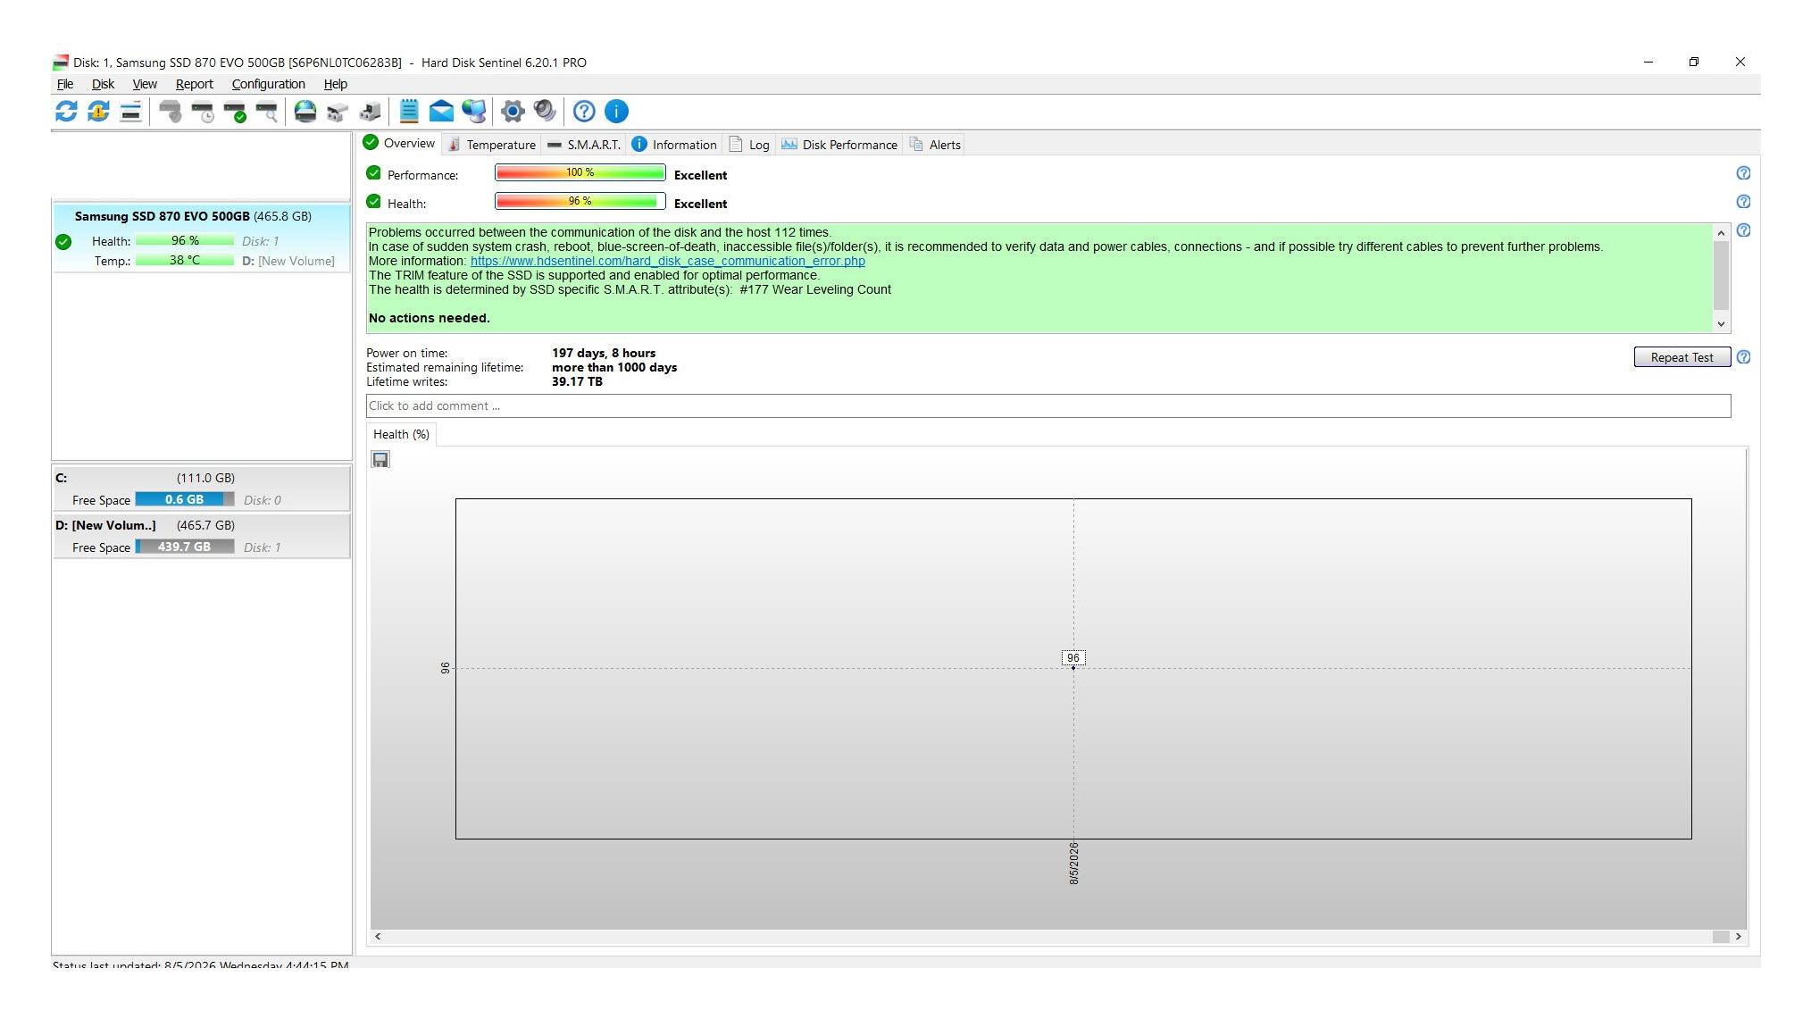Open the File menu

click(x=65, y=84)
